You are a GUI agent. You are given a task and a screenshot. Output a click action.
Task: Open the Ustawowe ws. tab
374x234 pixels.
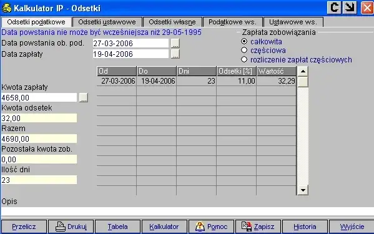(x=293, y=22)
